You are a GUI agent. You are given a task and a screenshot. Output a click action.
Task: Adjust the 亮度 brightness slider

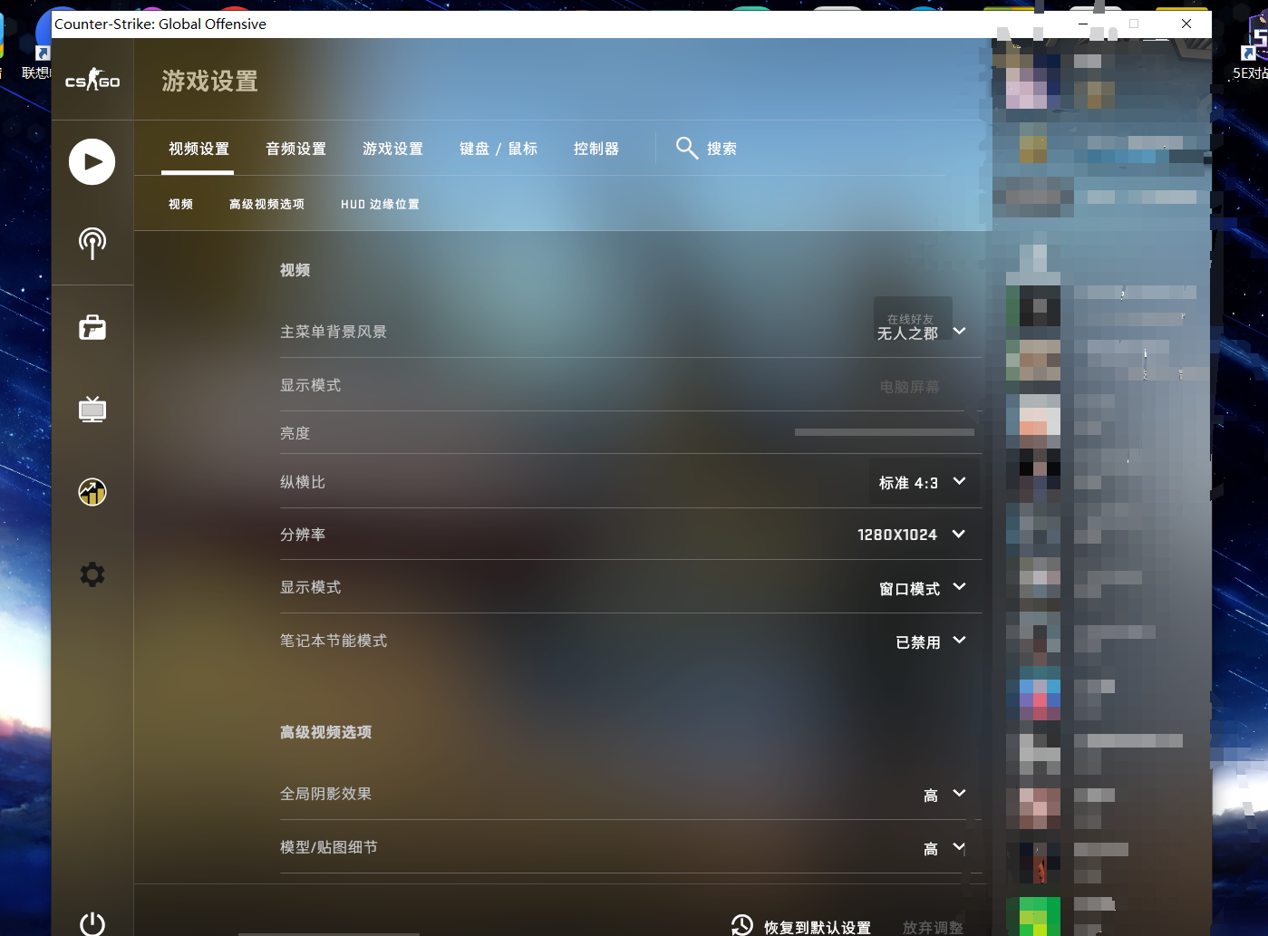tap(885, 432)
